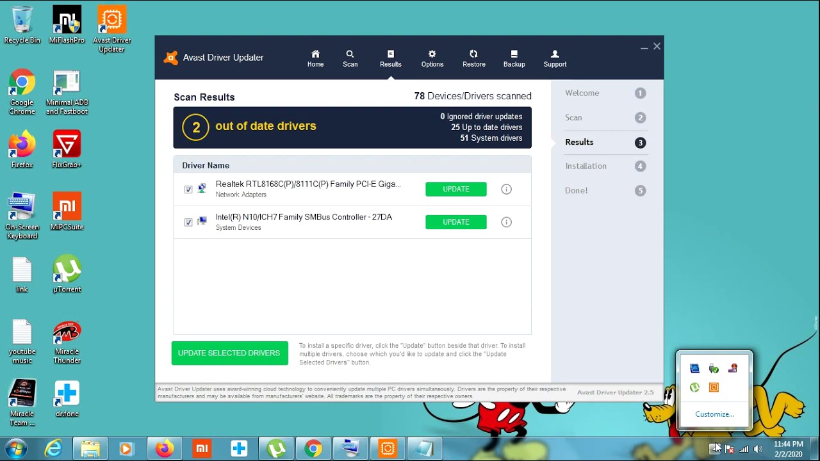Select the µTorrent desktop icon
The width and height of the screenshot is (820, 461).
point(67,275)
